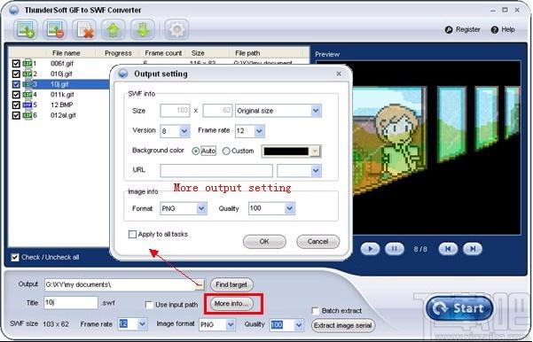Click the GIF file icon for 0061.gif
533x342 pixels.
(27, 64)
